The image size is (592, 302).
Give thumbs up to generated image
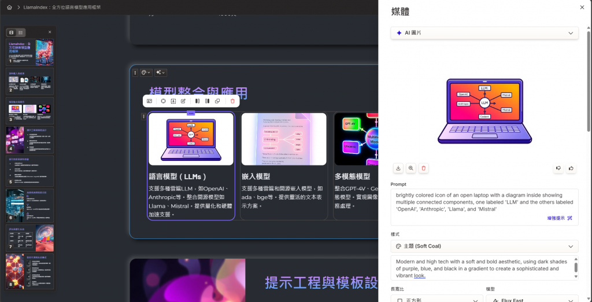click(571, 168)
